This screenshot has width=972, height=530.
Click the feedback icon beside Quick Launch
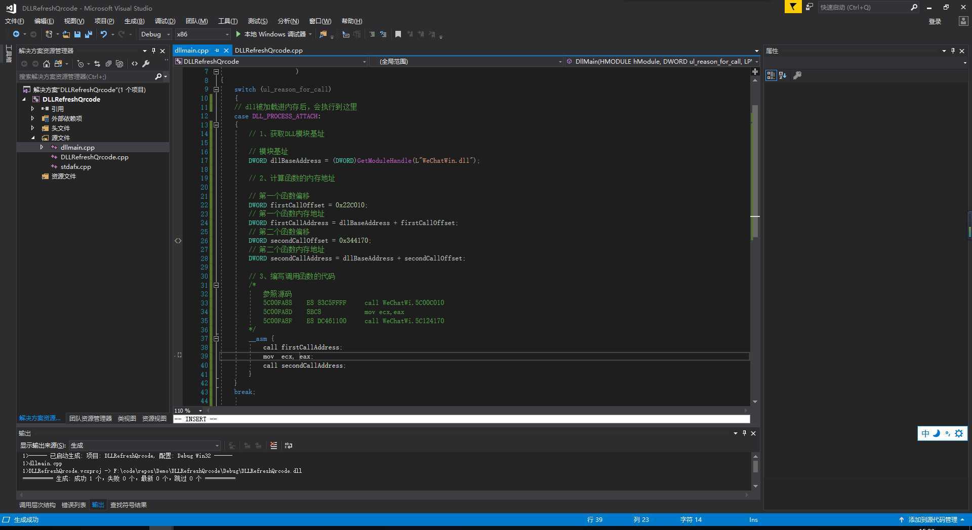click(809, 7)
